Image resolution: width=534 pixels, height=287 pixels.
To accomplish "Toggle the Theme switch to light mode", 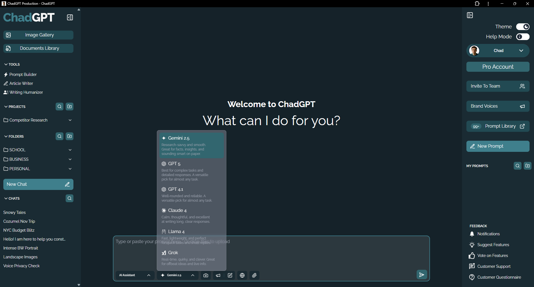I will 523,26.
